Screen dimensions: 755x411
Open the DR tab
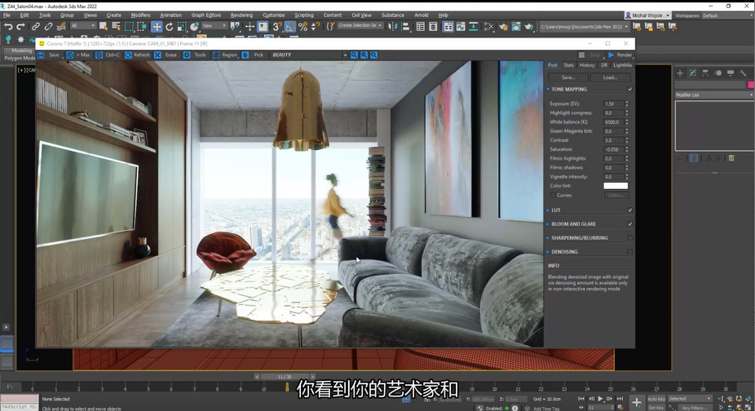point(604,65)
